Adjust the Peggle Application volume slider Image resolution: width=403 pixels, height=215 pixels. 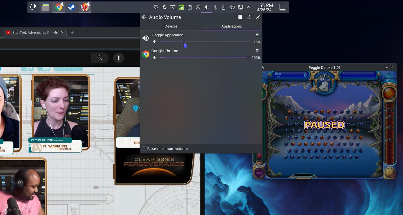coord(205,42)
